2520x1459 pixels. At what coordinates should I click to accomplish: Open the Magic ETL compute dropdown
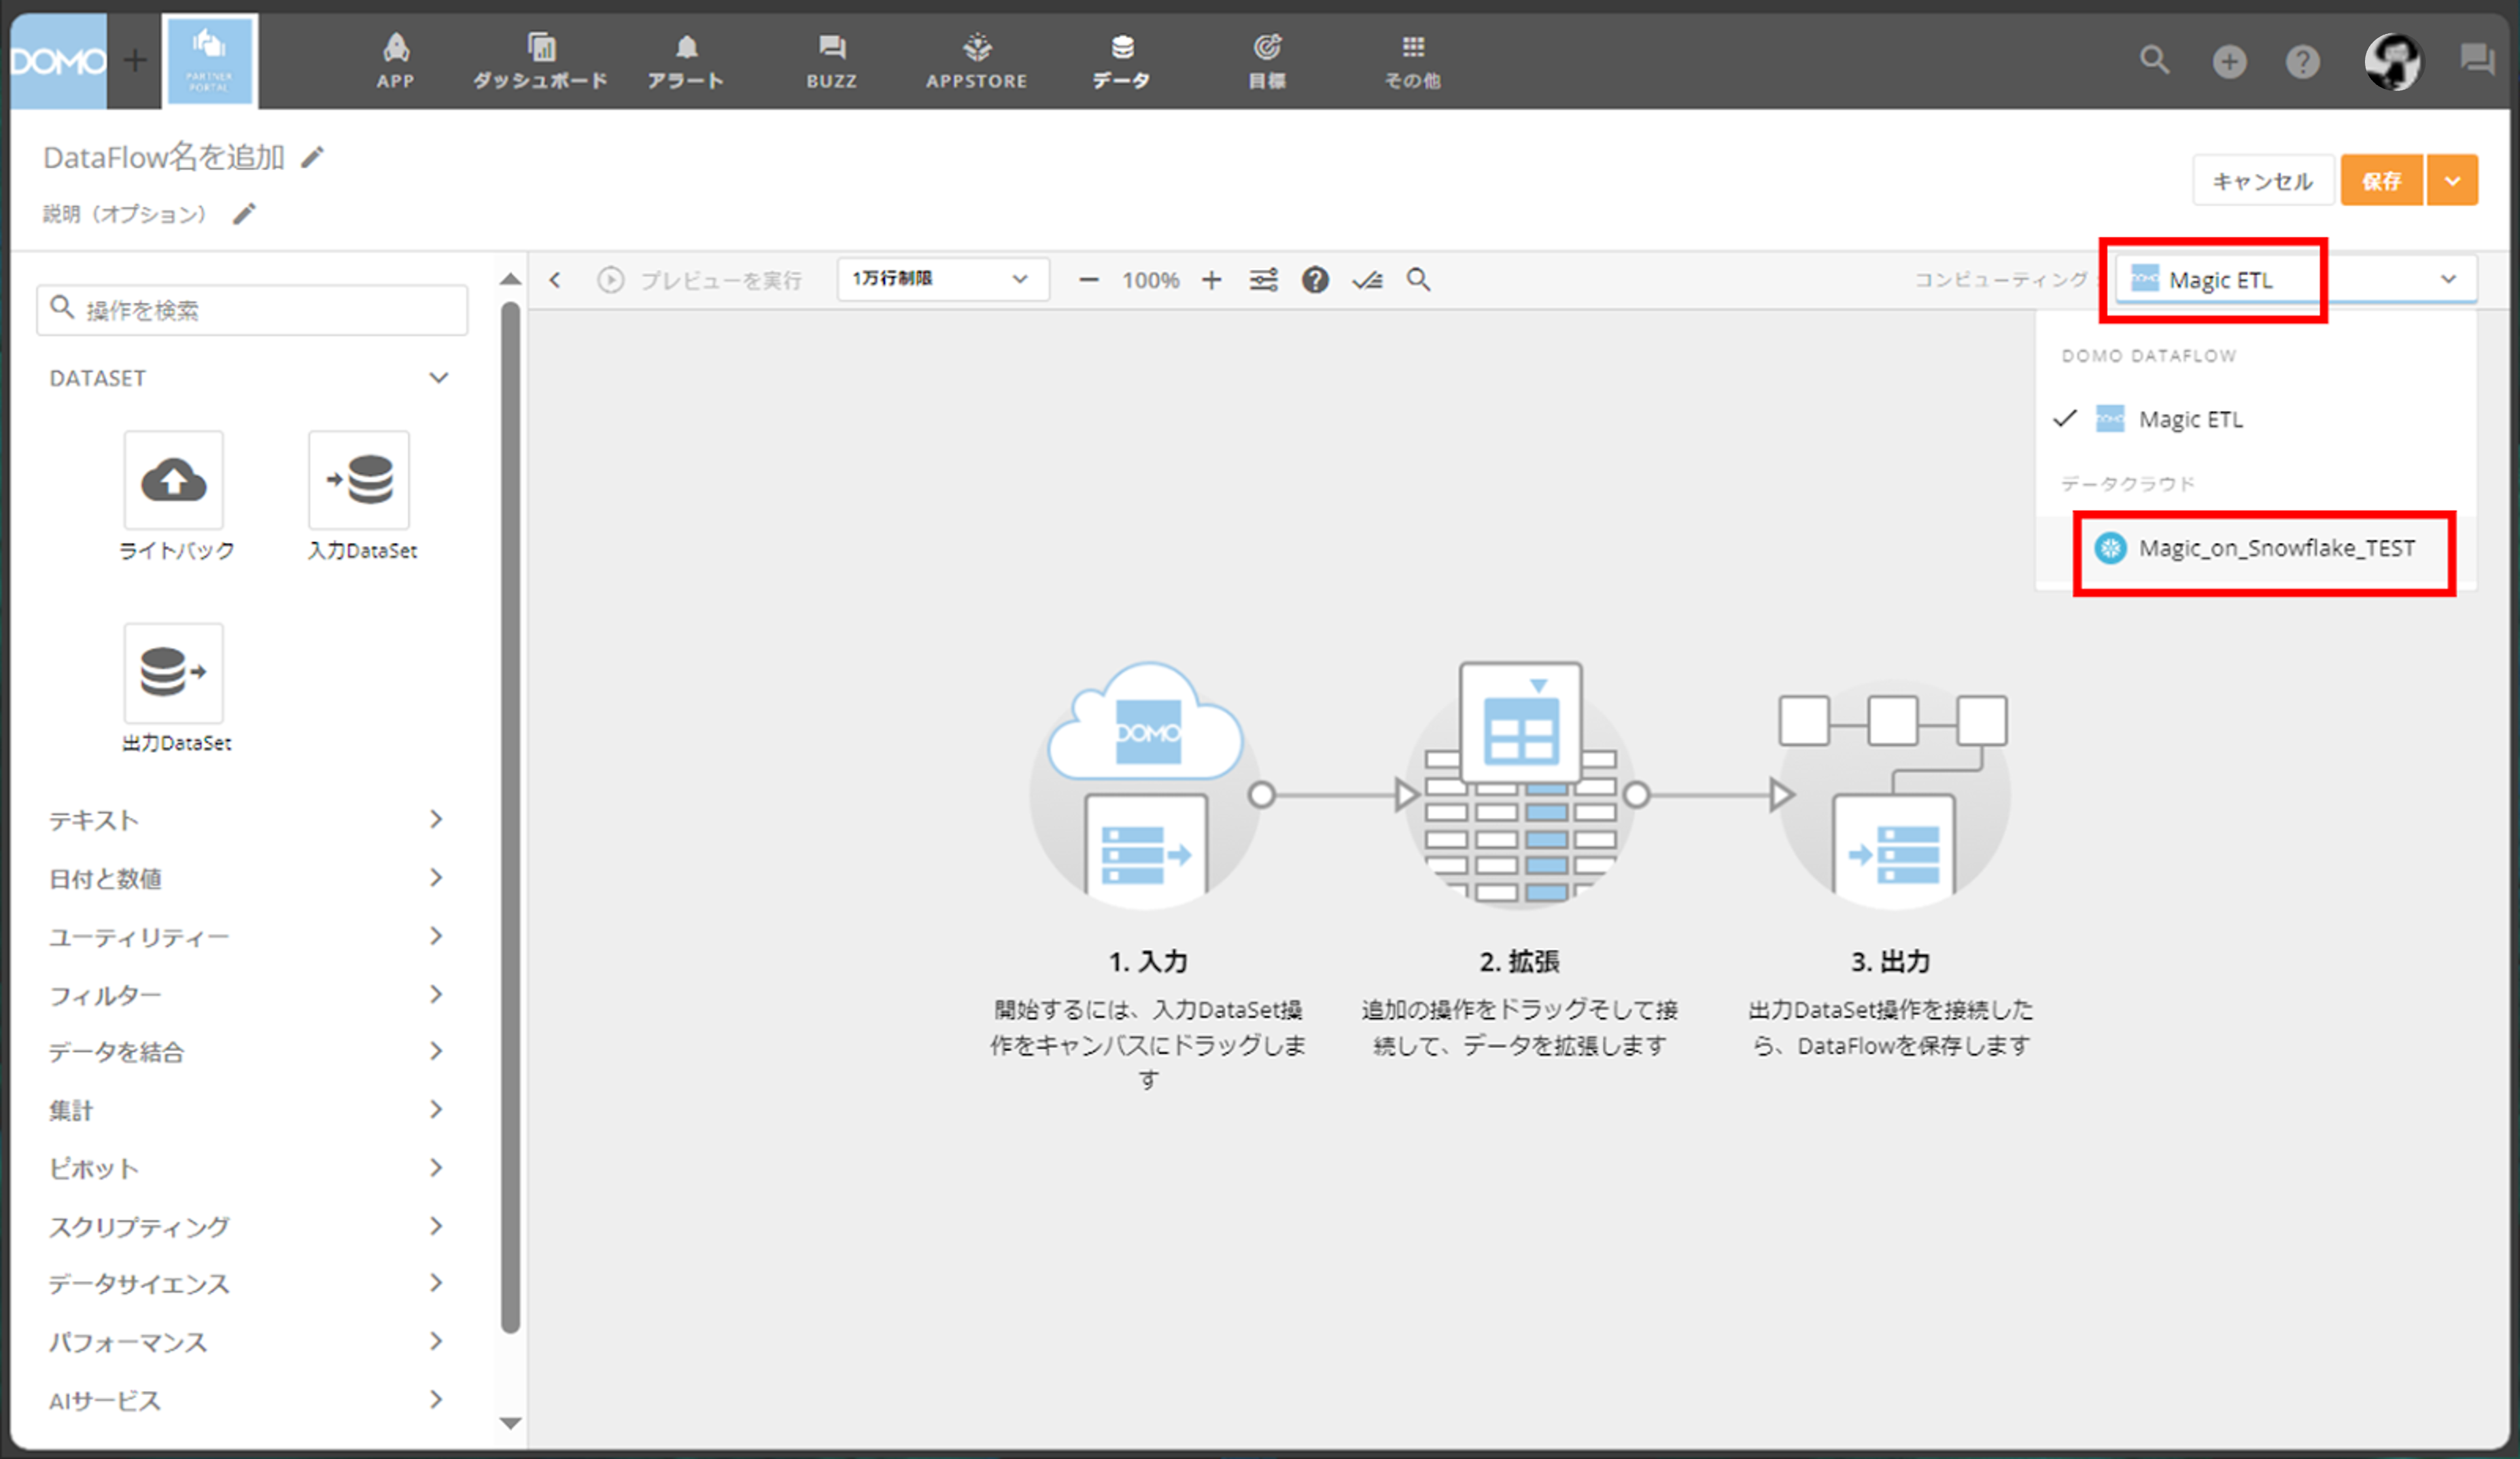pyautogui.click(x=2295, y=279)
